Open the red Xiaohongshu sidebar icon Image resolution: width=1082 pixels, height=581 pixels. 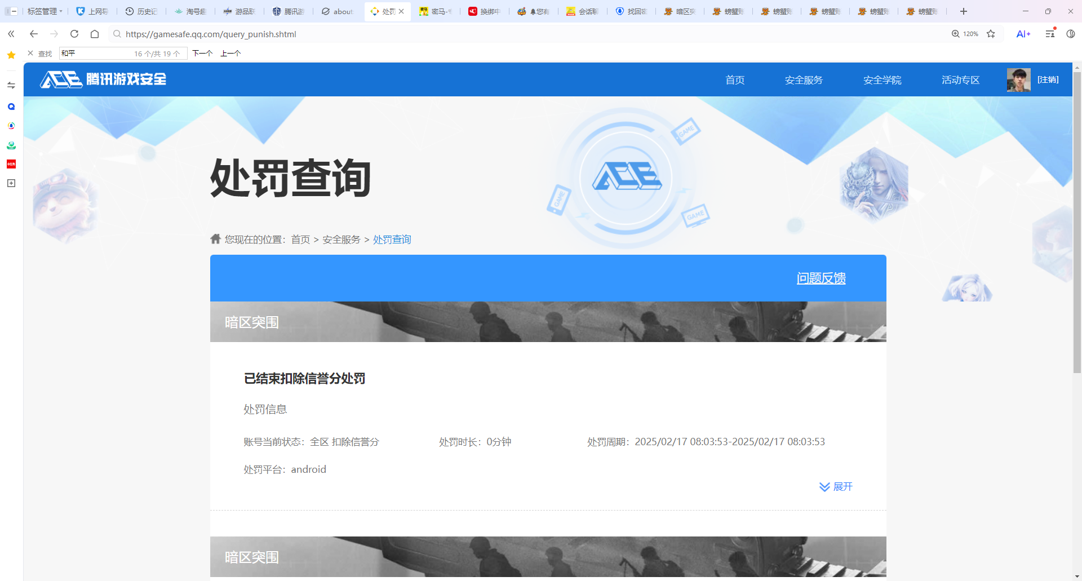11,164
